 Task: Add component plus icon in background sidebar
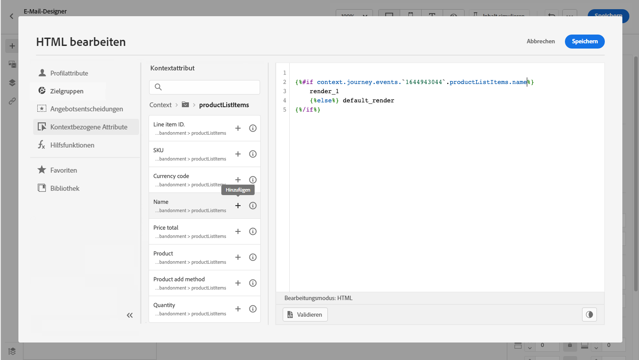(12, 46)
